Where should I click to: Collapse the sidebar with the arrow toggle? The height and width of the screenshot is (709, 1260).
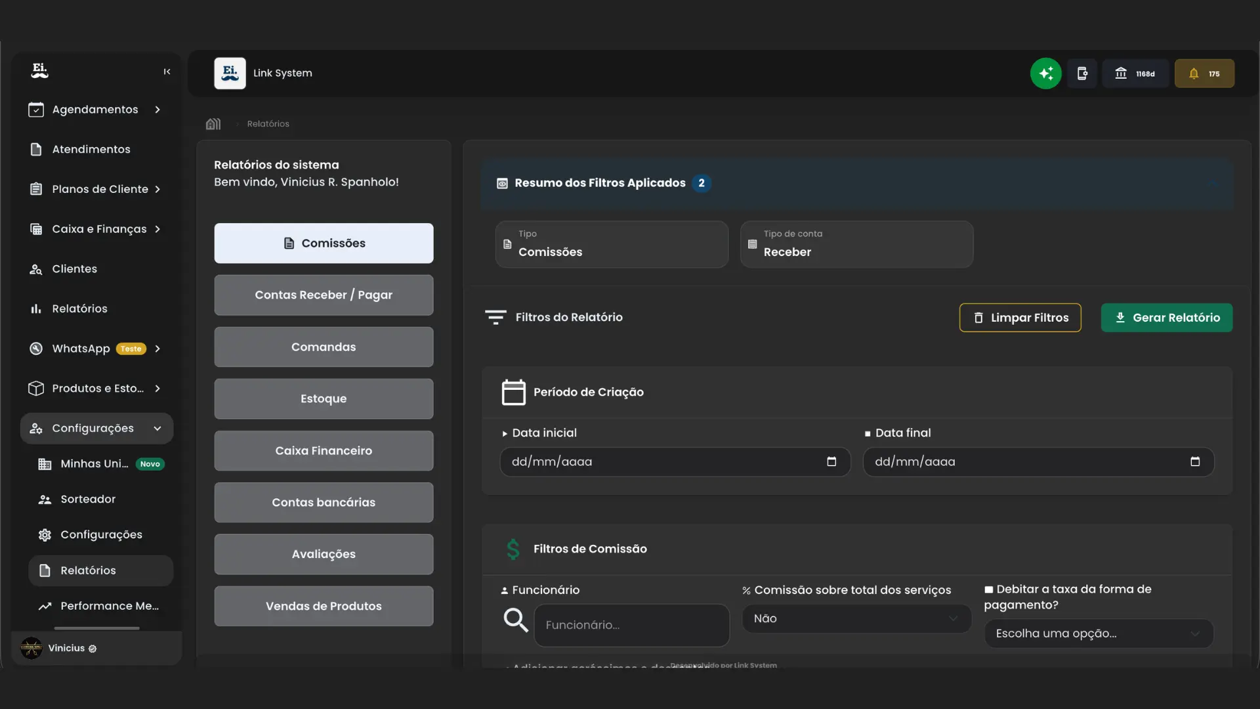coord(166,71)
